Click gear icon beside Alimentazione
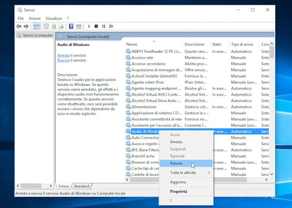 [128, 107]
